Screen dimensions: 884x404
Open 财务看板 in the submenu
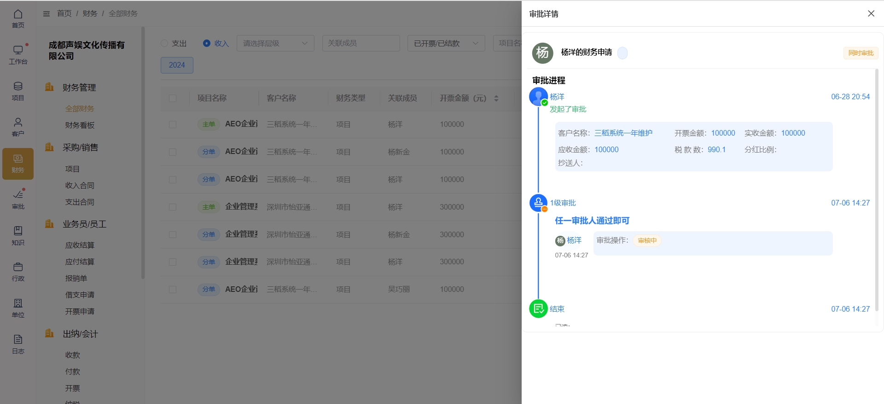pyautogui.click(x=80, y=125)
